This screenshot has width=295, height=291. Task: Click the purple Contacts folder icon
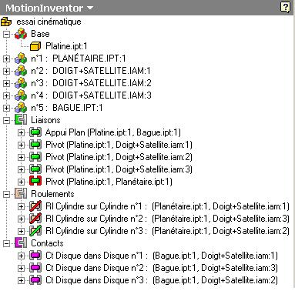click(x=21, y=243)
